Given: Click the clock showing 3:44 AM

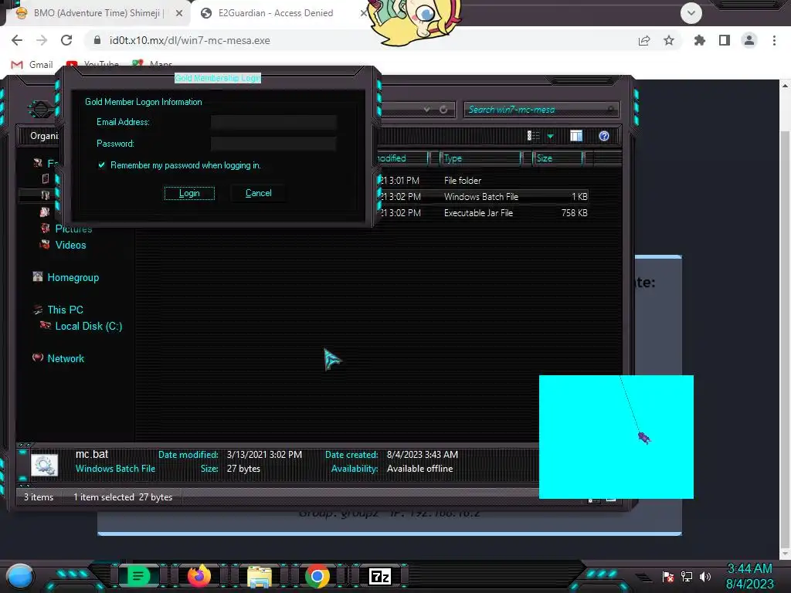Looking at the screenshot, I should (749, 569).
